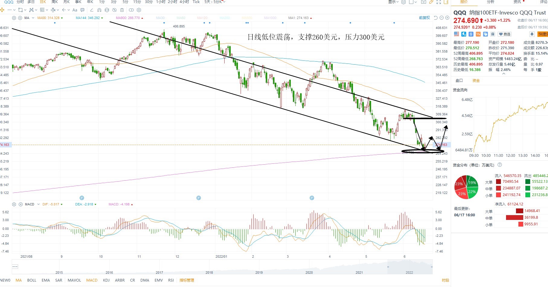Image resolution: width=548 pixels, height=287 pixels.
Task: Expand chart to fullscreen
Action: point(439,2)
